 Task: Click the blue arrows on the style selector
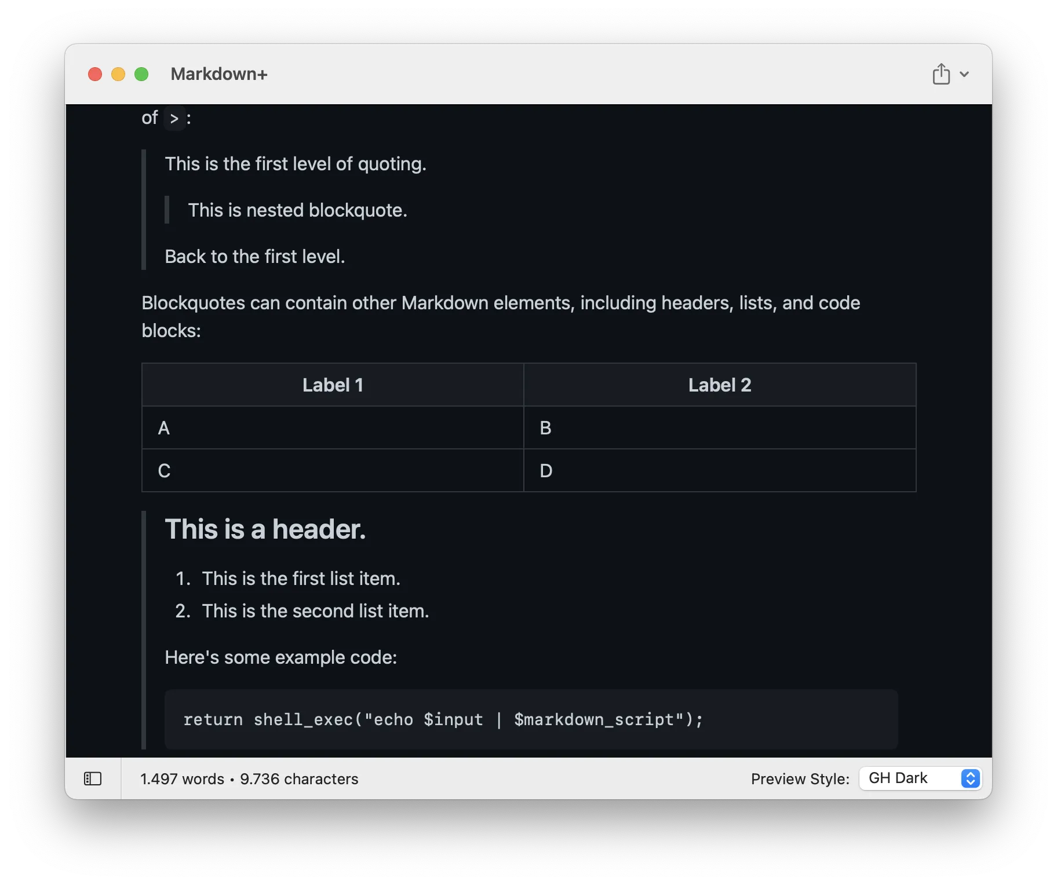click(970, 778)
